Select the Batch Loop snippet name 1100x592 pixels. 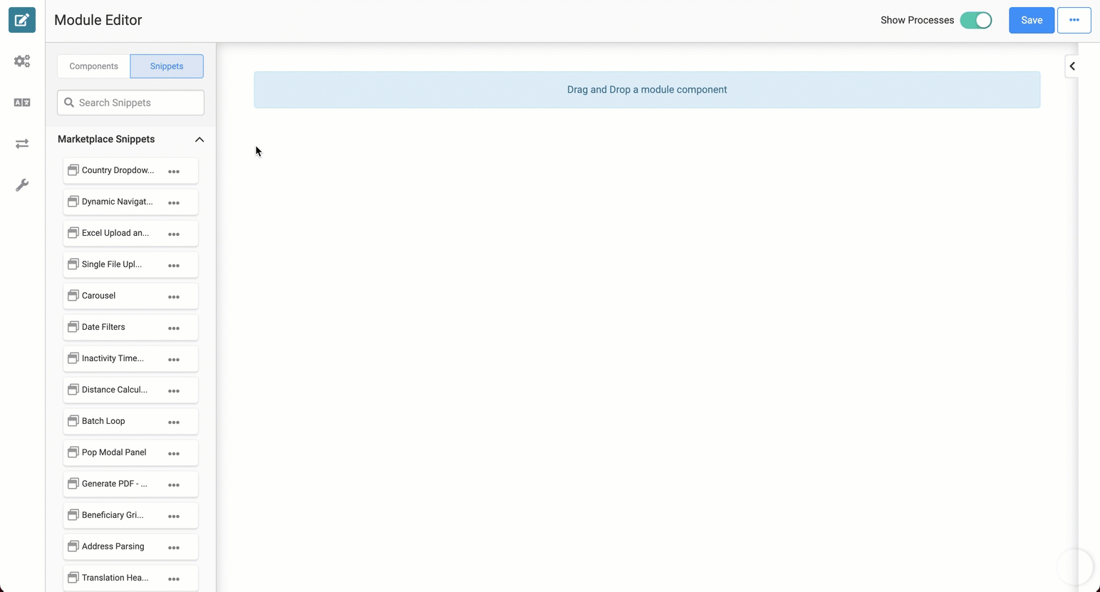(103, 421)
